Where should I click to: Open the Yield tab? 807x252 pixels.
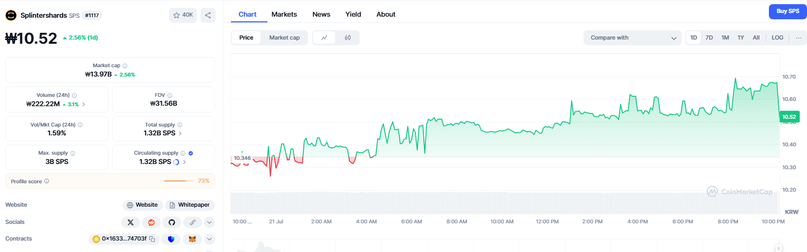(353, 14)
